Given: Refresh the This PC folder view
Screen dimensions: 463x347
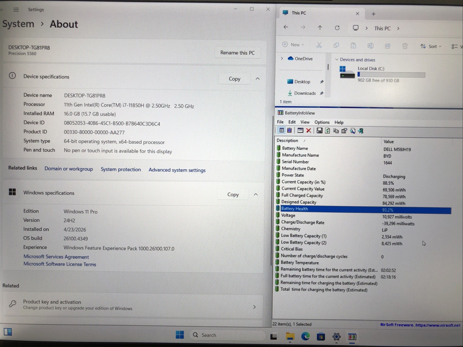Looking at the screenshot, I should pyautogui.click(x=337, y=28).
